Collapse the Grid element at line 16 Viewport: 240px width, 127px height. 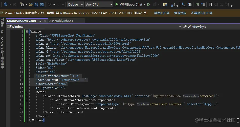click(x=27, y=92)
